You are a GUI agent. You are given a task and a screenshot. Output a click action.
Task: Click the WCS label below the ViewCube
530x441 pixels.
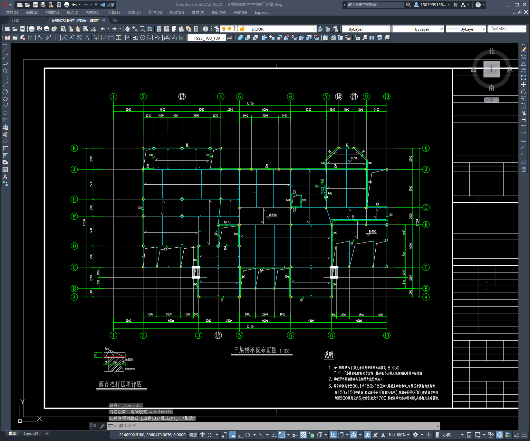[491, 100]
